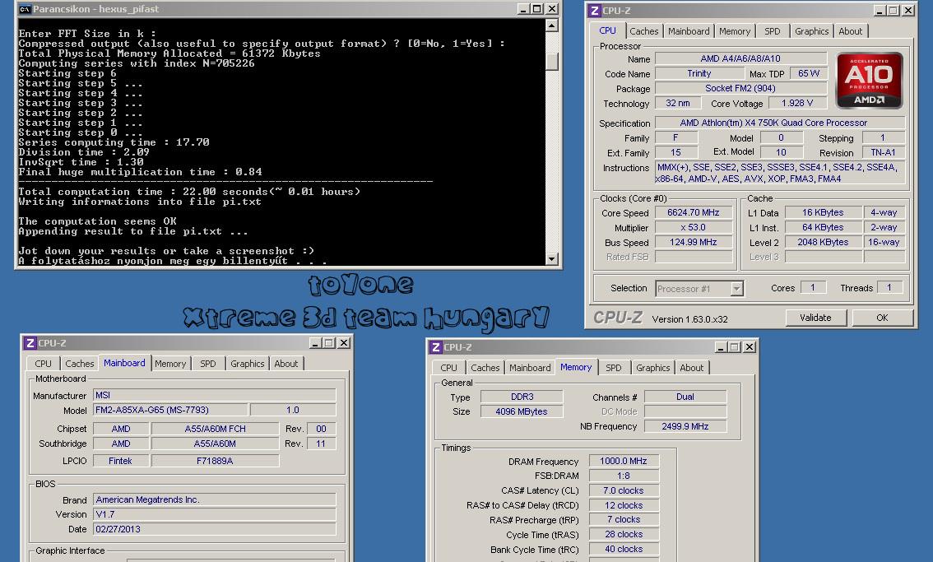The height and width of the screenshot is (562, 933).
Task: Click the console scrollbar thumb
Action: pos(551,61)
